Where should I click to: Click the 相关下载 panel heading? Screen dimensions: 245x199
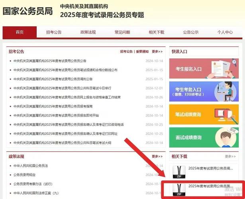pos(179,156)
